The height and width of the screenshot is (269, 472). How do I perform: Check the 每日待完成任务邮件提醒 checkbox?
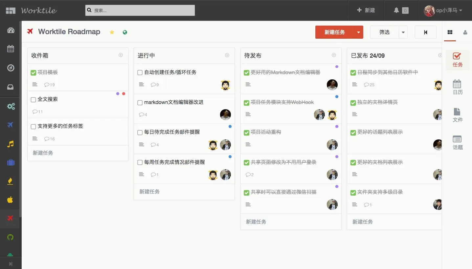[140, 133]
